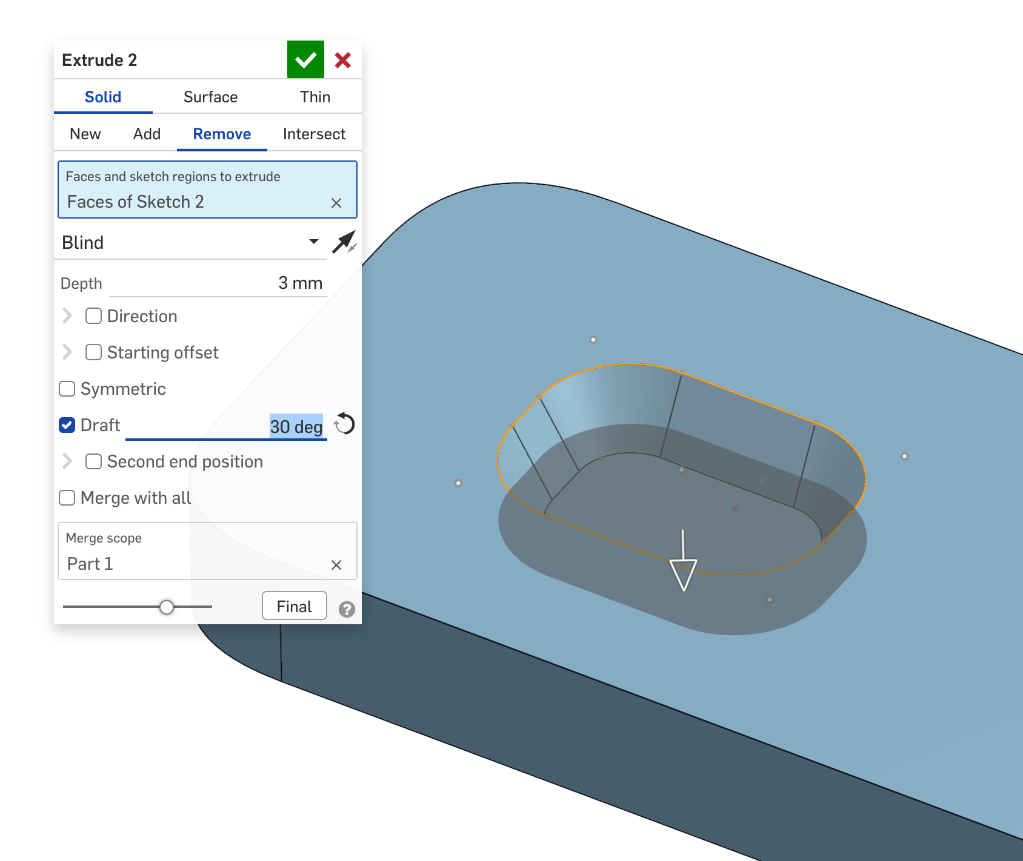
Task: Expand the Direction options chevron
Action: pyautogui.click(x=67, y=316)
